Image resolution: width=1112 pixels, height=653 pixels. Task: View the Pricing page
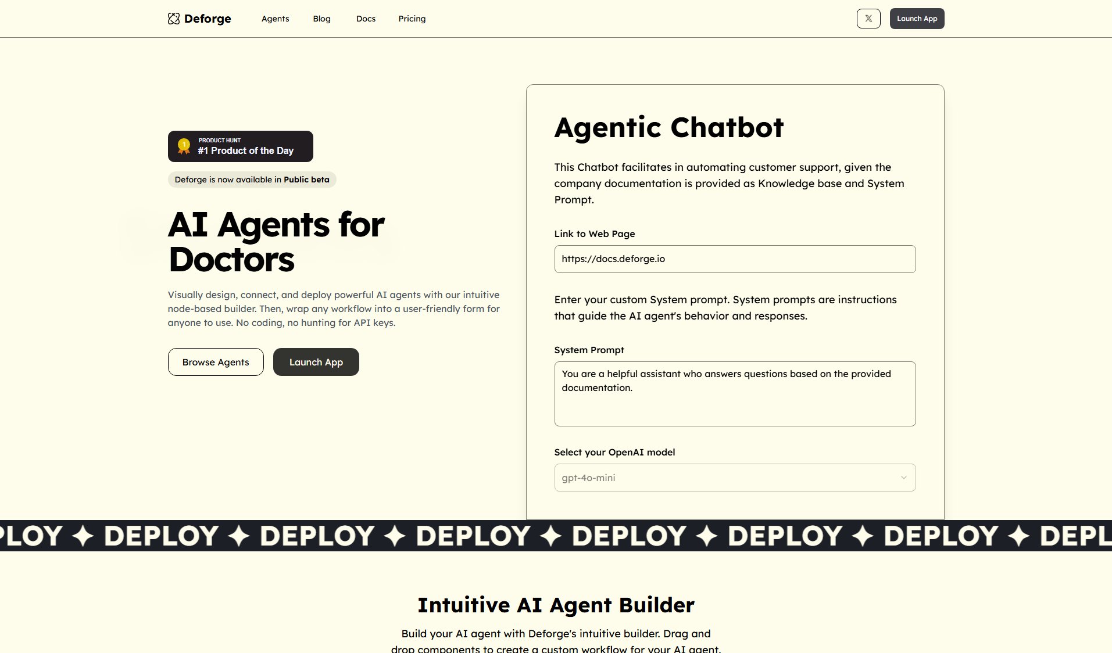pyautogui.click(x=412, y=19)
